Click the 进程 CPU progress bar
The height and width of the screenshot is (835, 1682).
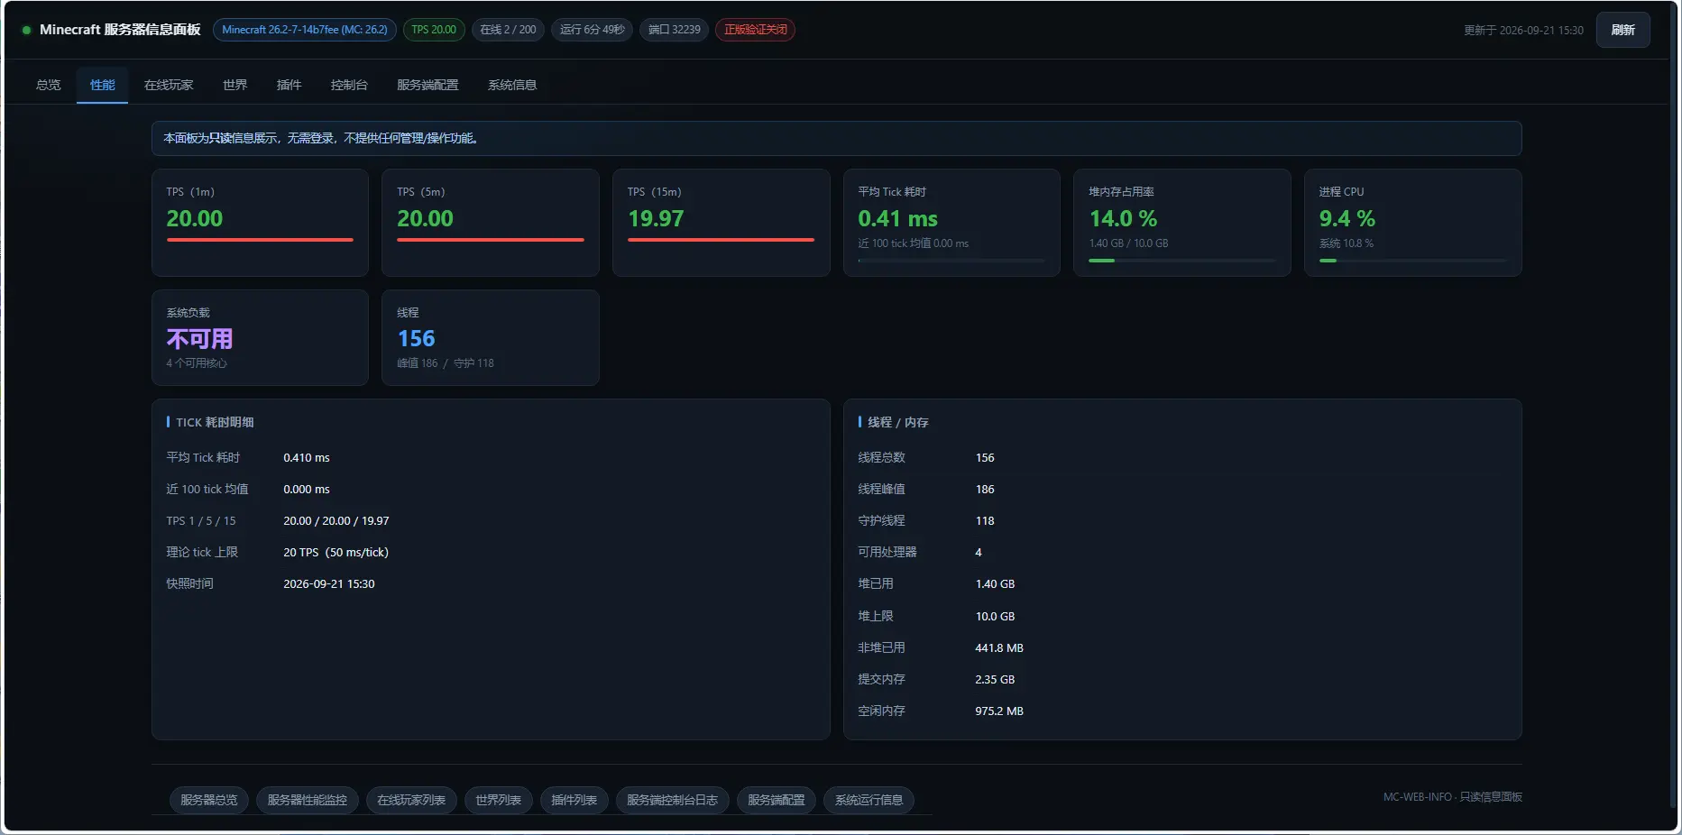pyautogui.click(x=1412, y=261)
